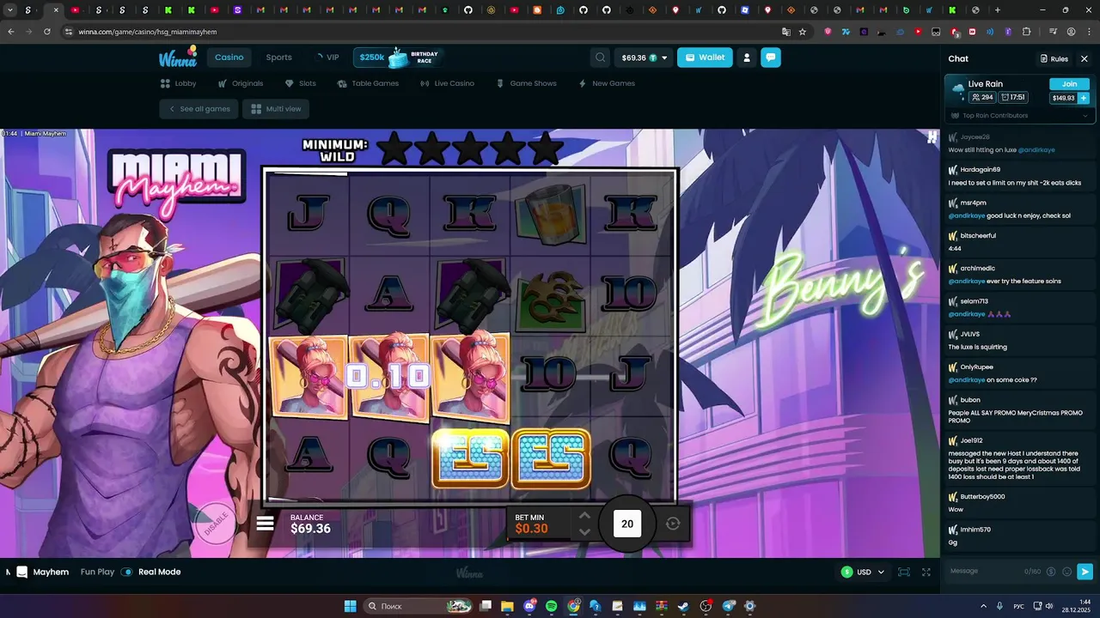Join the Live Rain
1100x618 pixels.
pyautogui.click(x=1069, y=84)
